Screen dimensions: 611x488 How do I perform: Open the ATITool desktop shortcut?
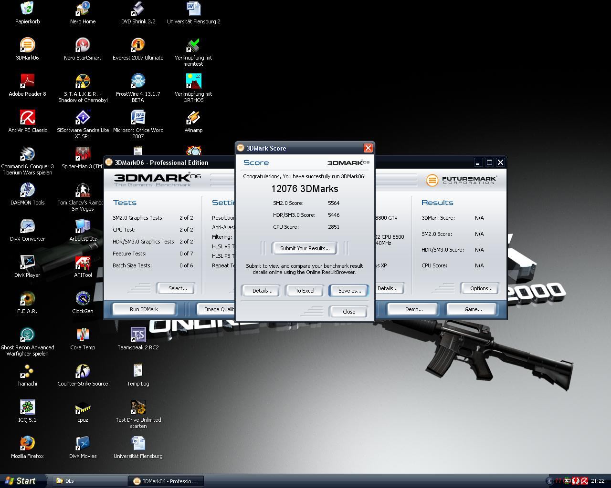click(83, 262)
